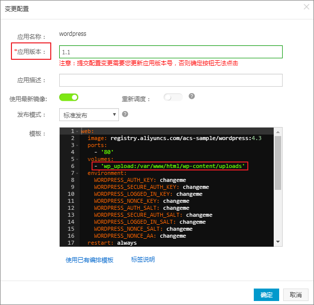Click the wordpress application name text
The height and width of the screenshot is (305, 314).
73,34
